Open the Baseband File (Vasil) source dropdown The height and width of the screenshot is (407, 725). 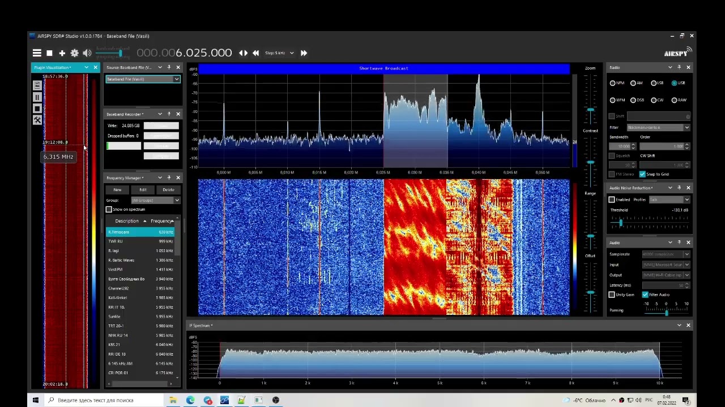tap(143, 79)
